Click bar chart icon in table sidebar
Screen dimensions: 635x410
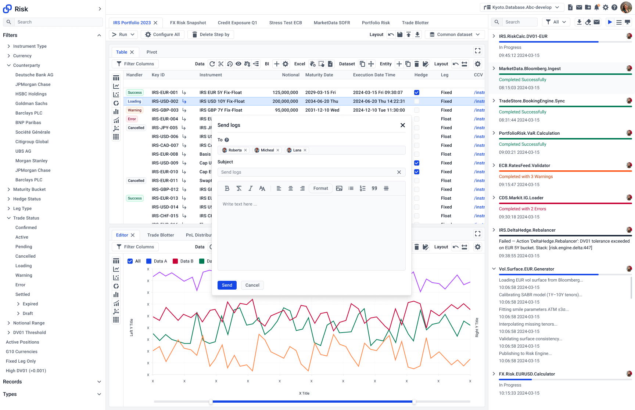(116, 112)
